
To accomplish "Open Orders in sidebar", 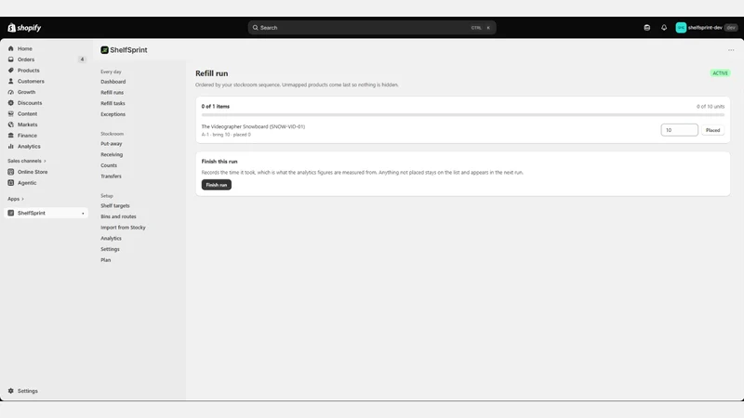I will pyautogui.click(x=26, y=59).
